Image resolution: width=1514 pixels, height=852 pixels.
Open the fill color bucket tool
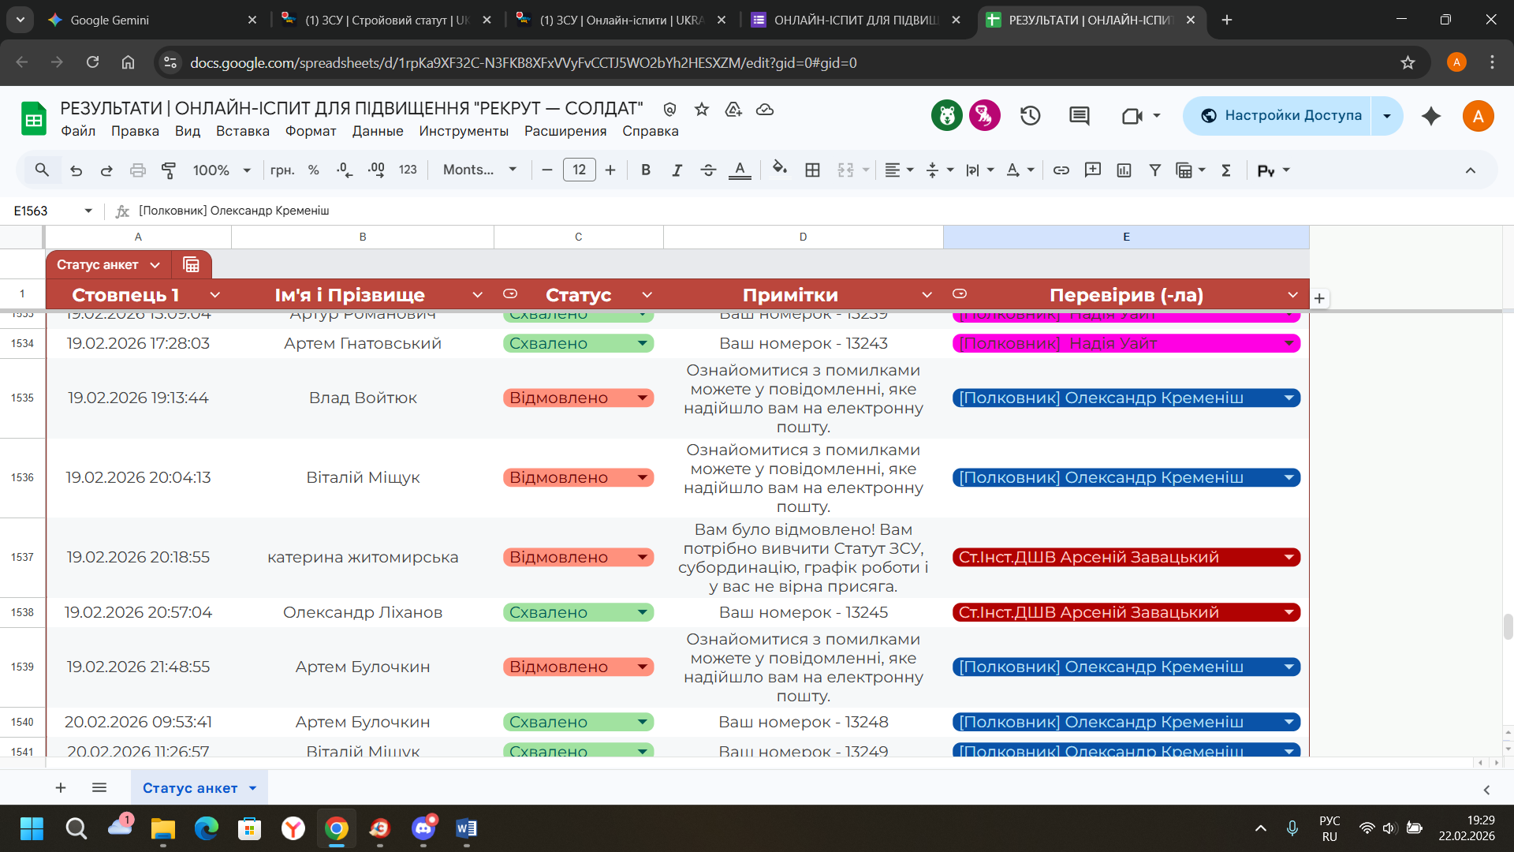[779, 169]
